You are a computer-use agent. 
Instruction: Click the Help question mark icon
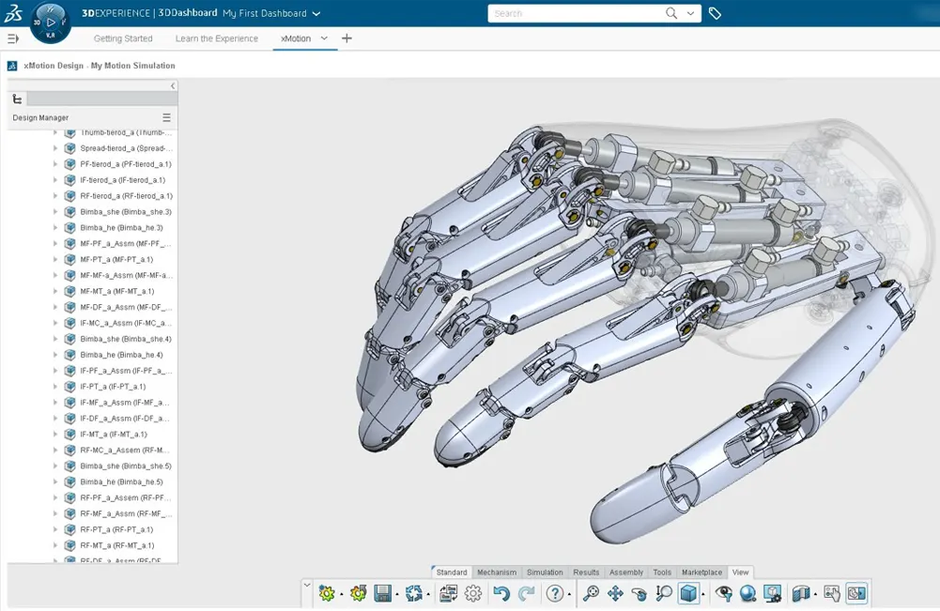555,593
